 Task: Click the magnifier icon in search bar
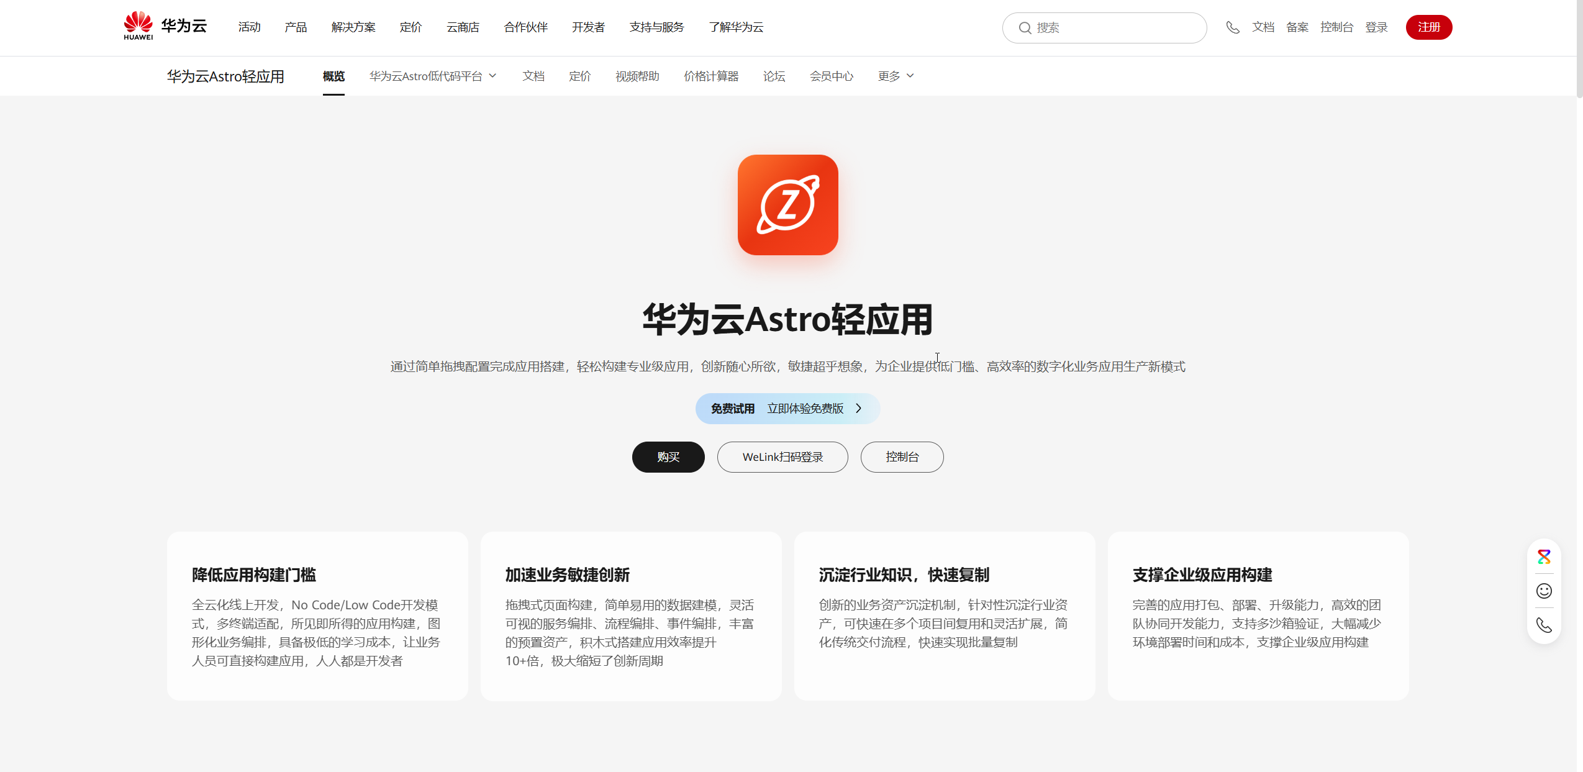click(x=1025, y=27)
